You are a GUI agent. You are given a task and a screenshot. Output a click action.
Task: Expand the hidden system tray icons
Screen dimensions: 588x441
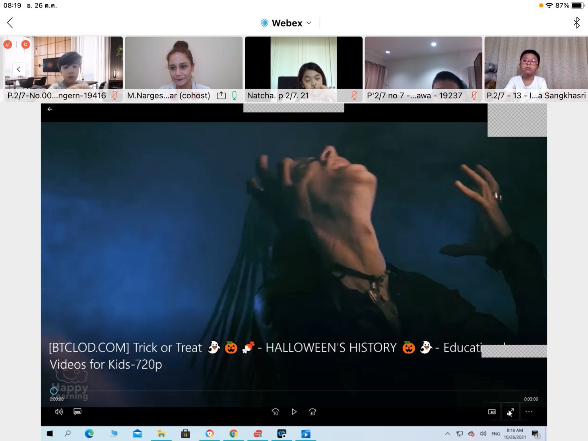[x=448, y=433]
